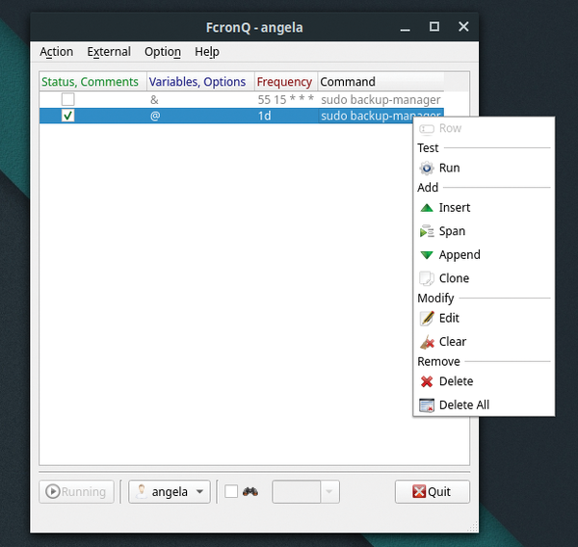Click the red X icon on Quit
This screenshot has height=547, width=578.
419,491
